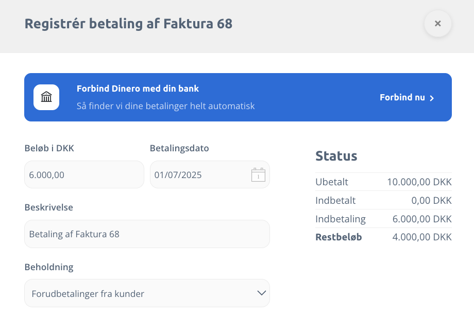Open Forudbetalinger fra kunder combo box

tap(147, 293)
